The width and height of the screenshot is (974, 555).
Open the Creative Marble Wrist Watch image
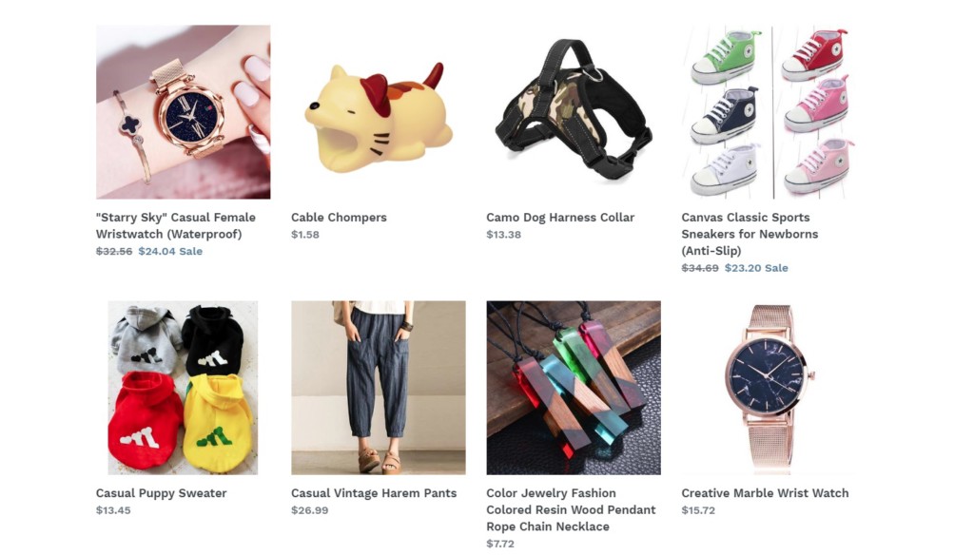(x=769, y=388)
